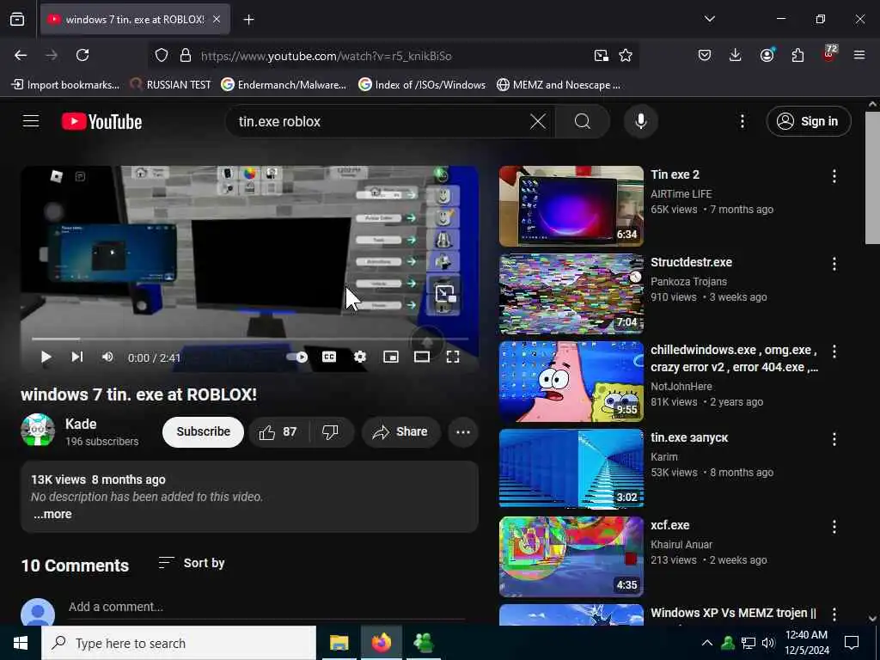
Task: Seek on the video progress bar
Action: [x=250, y=339]
